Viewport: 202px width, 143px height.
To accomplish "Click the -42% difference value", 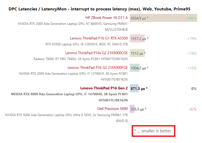I will coord(192,109).
